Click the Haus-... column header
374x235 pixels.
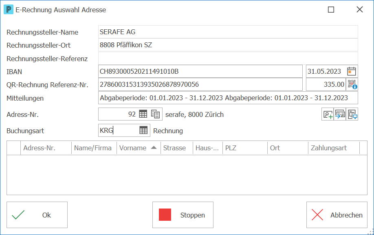pyautogui.click(x=207, y=148)
